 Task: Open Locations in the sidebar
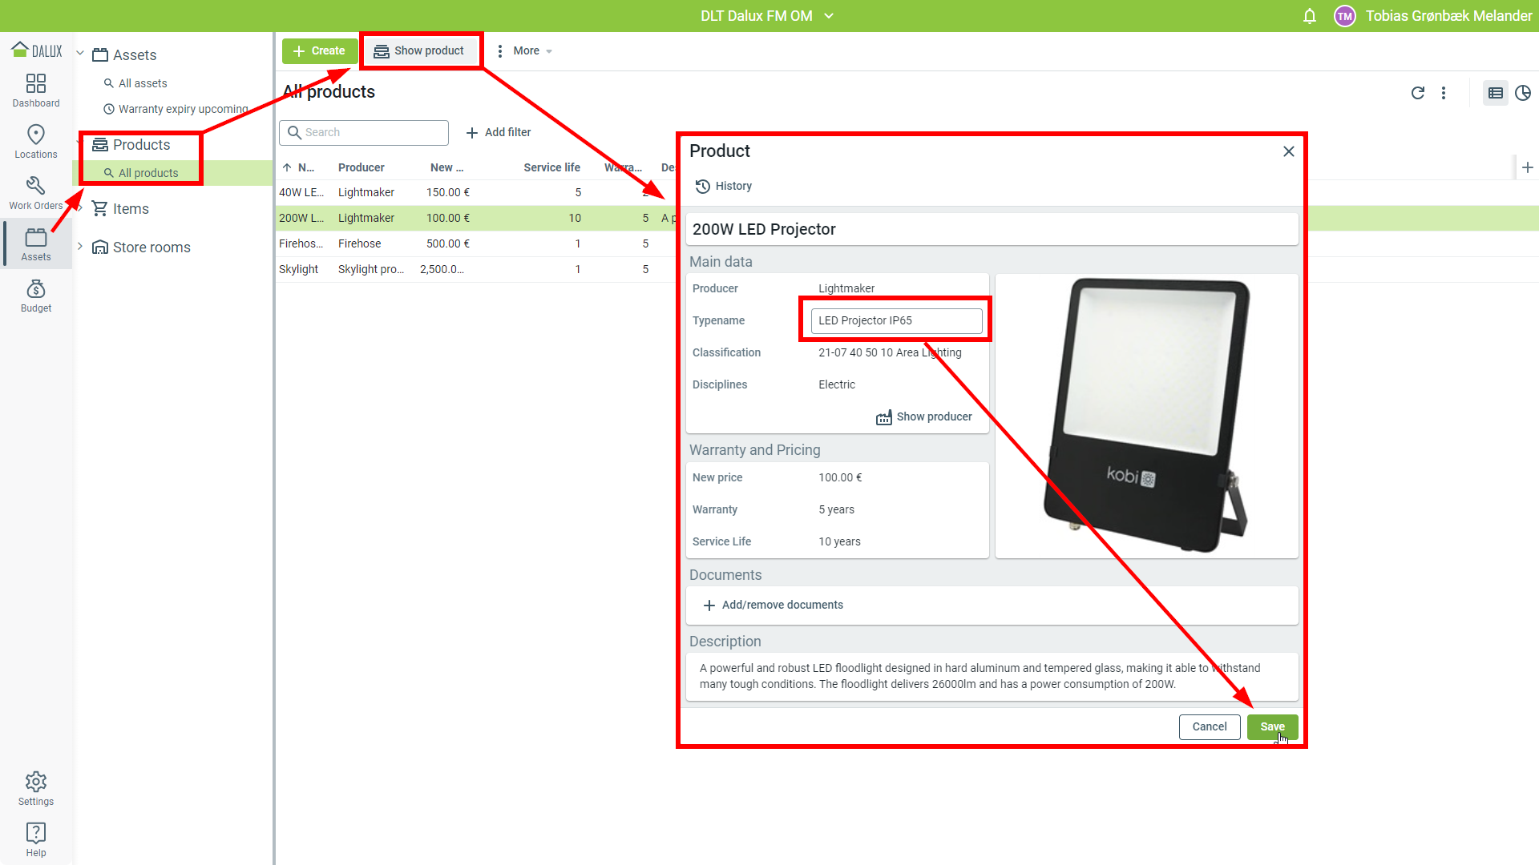(36, 141)
